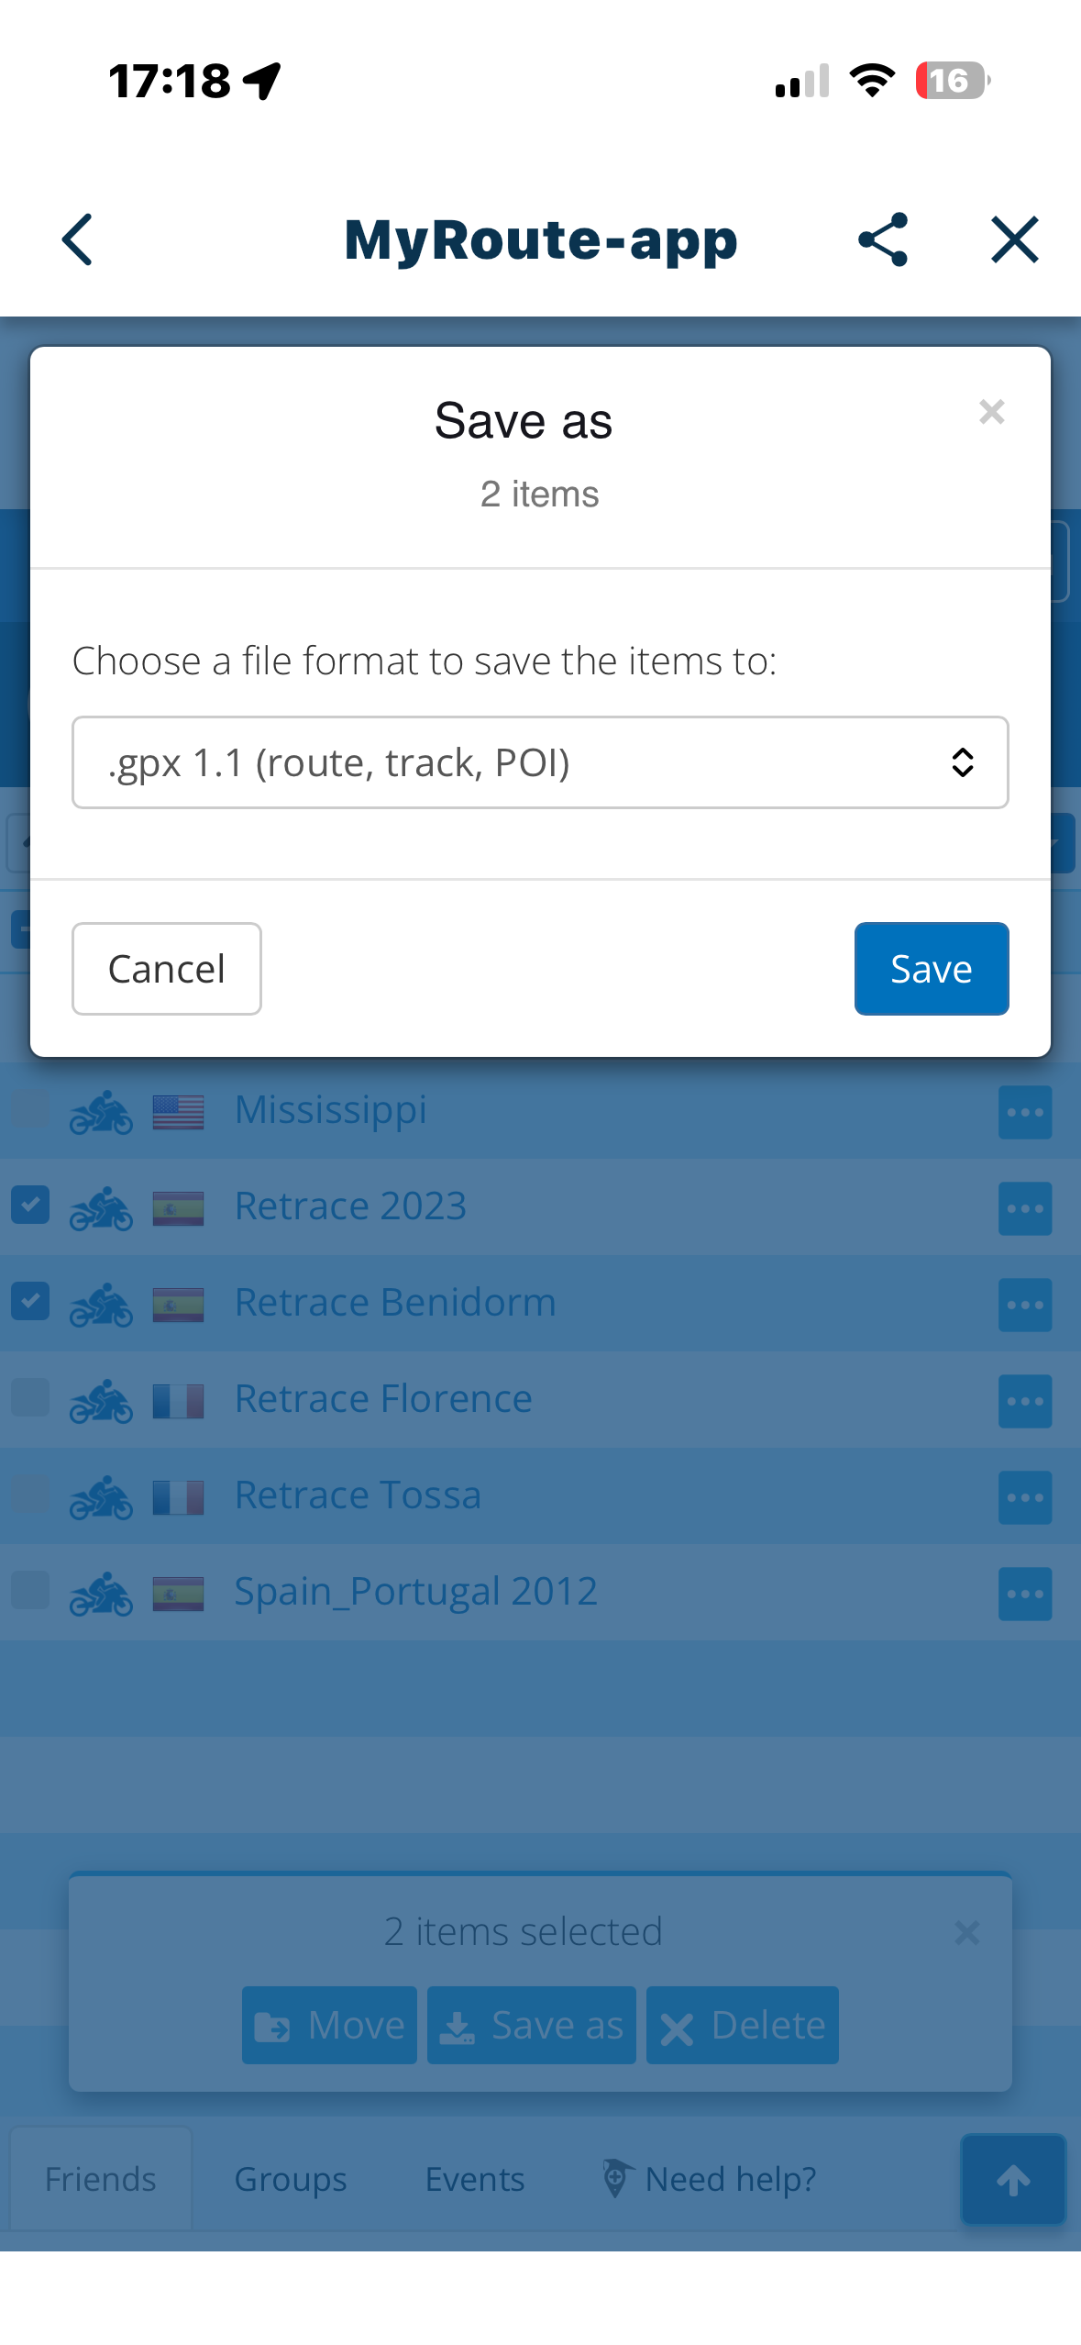Switch to the Events tab
1081x2345 pixels.
pos(474,2179)
